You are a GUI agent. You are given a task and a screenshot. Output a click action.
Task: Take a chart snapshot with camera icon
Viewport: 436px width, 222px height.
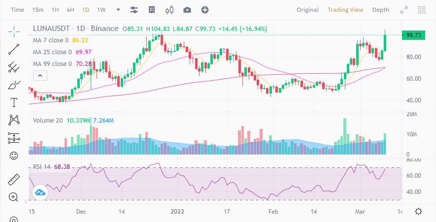187,10
